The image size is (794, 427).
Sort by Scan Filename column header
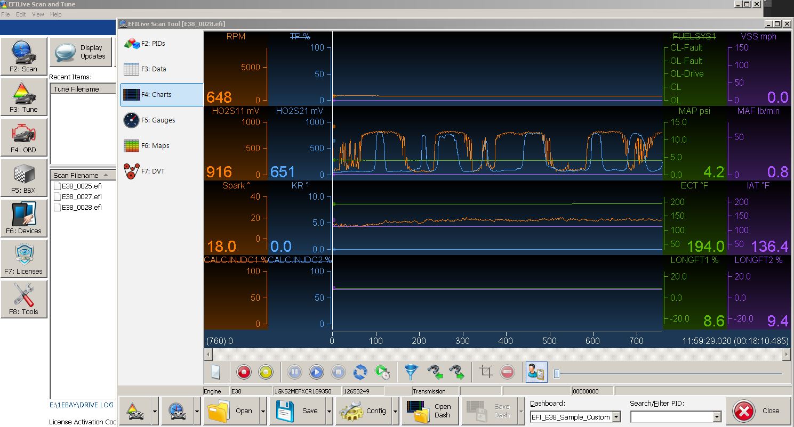pos(83,175)
